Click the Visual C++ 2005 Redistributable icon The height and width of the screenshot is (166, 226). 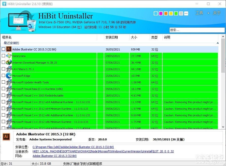coord(9,95)
